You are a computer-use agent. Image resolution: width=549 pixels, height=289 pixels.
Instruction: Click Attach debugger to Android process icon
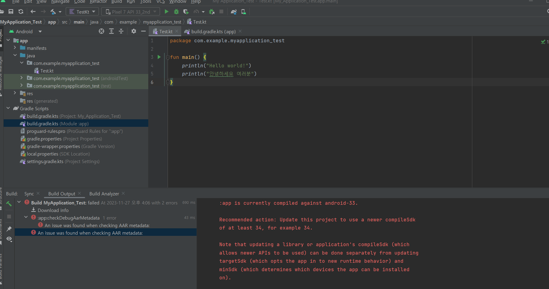[x=212, y=12]
